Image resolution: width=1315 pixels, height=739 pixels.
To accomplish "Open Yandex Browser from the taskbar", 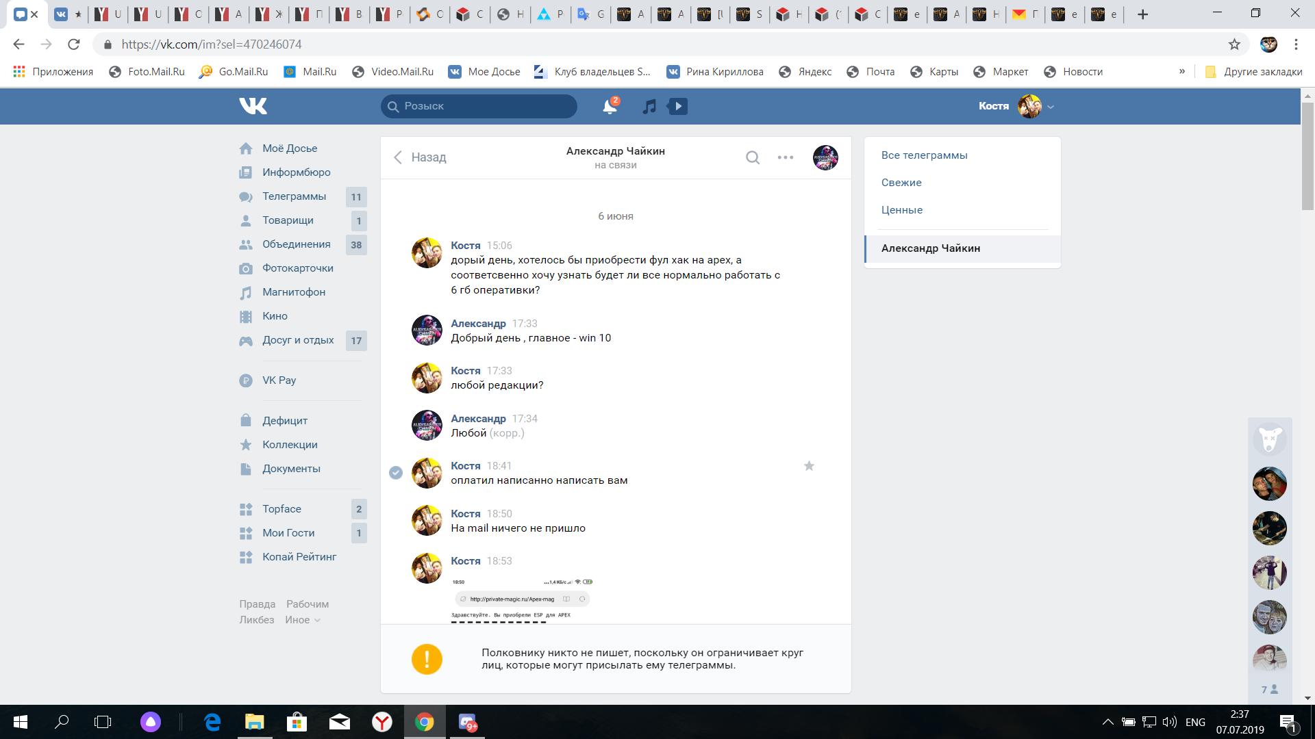I will (x=382, y=722).
